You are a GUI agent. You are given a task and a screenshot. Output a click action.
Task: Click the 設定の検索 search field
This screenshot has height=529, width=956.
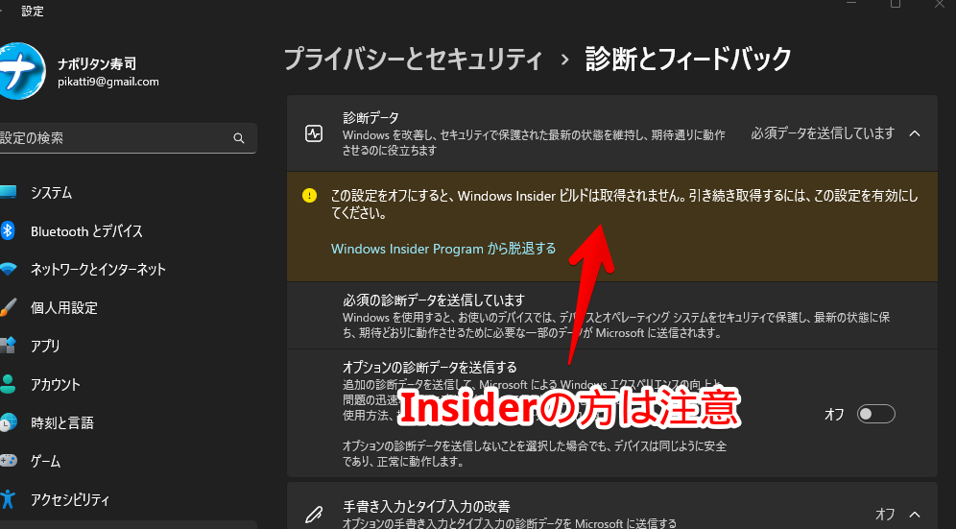point(127,138)
